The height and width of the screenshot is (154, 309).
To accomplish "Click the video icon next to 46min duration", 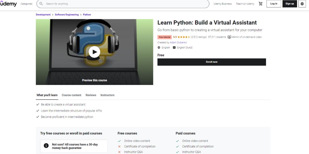I will [x=229, y=37].
